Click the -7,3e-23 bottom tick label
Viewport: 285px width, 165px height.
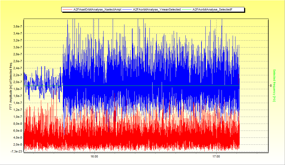(17, 151)
